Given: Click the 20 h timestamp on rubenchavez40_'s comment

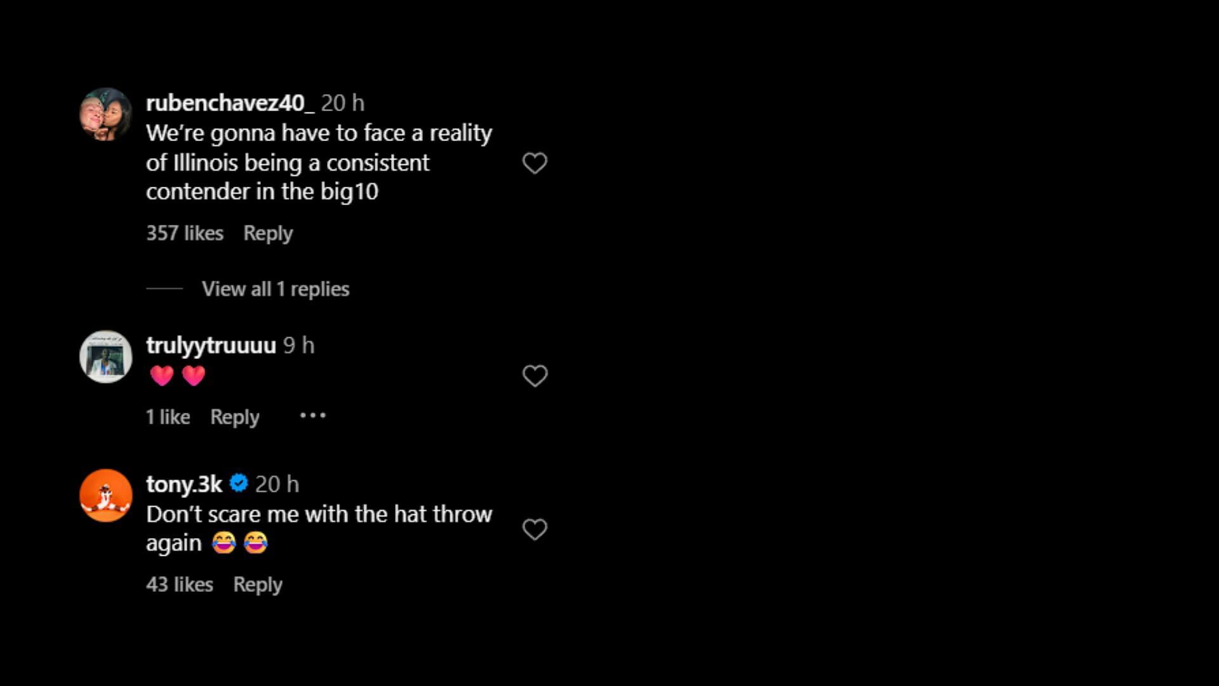Looking at the screenshot, I should coord(343,103).
